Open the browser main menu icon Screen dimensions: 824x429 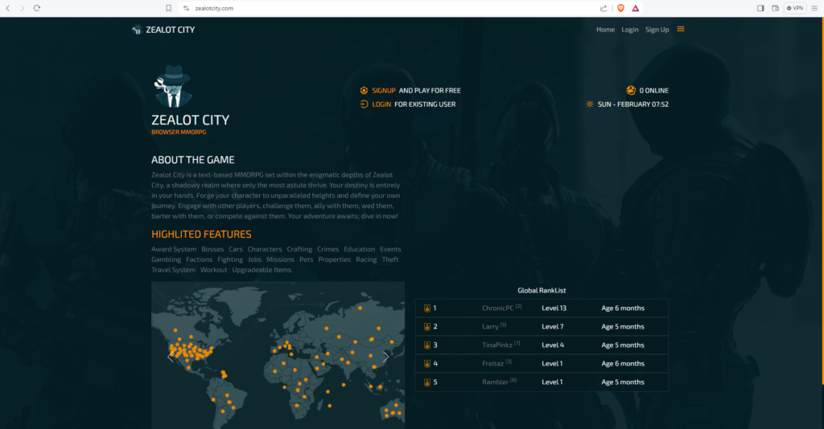pos(814,8)
